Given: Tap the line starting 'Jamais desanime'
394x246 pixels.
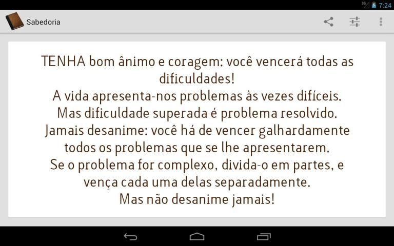Looking at the screenshot, I should pyautogui.click(x=197, y=131).
